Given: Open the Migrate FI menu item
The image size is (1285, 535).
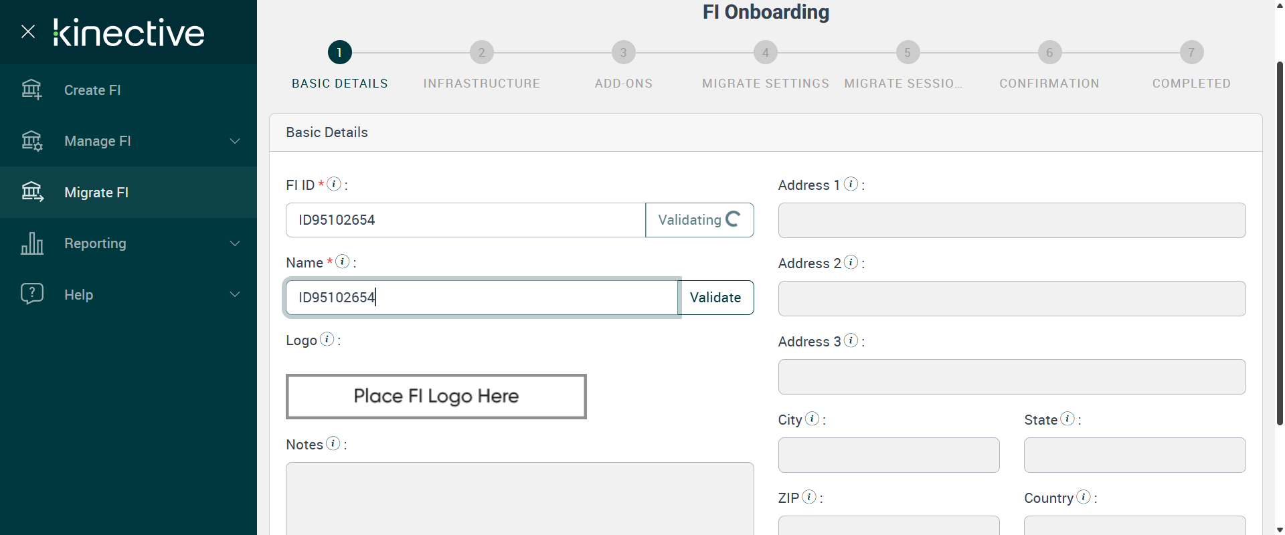Looking at the screenshot, I should point(96,193).
